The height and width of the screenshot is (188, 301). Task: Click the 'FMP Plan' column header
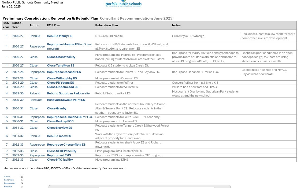pyautogui.click(x=54, y=25)
